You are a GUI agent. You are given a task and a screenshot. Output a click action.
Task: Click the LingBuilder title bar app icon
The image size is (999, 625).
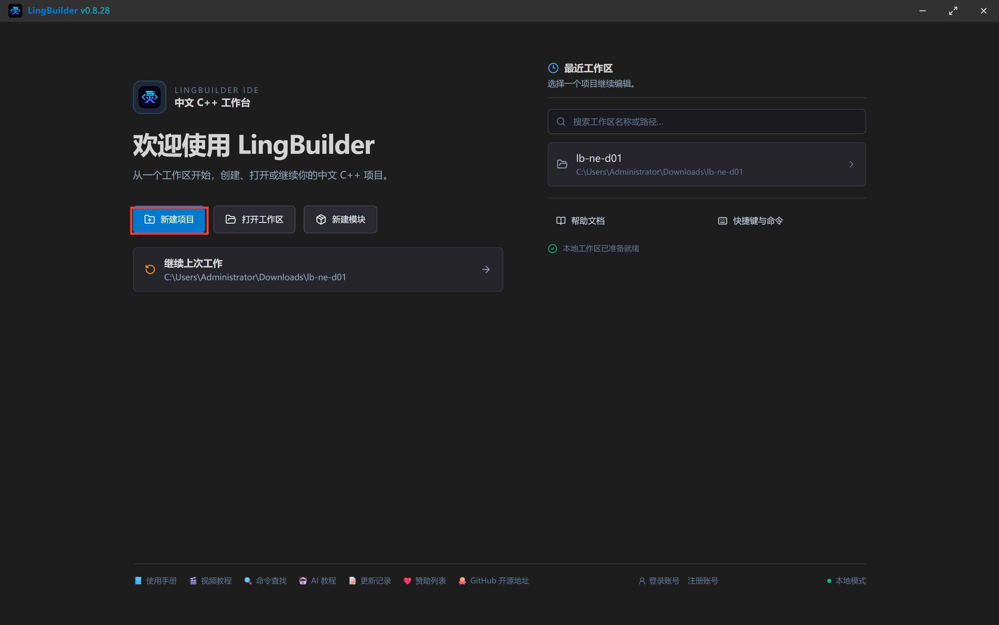click(15, 11)
